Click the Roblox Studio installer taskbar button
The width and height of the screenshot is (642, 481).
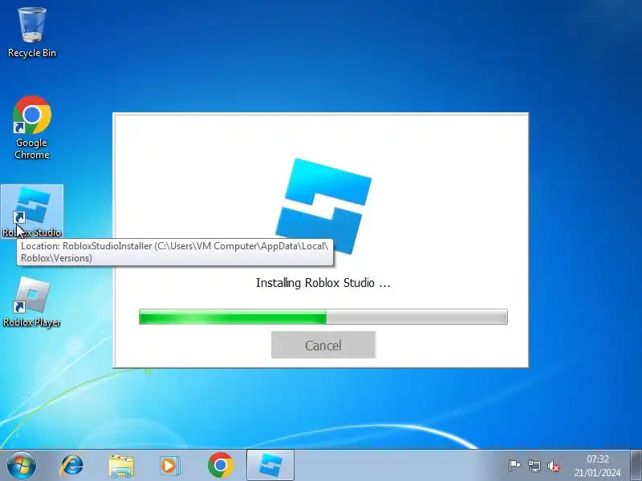(270, 465)
